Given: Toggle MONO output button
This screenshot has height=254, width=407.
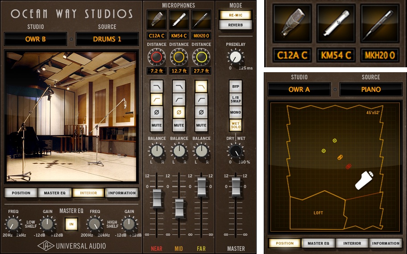Looking at the screenshot, I should pos(236,112).
